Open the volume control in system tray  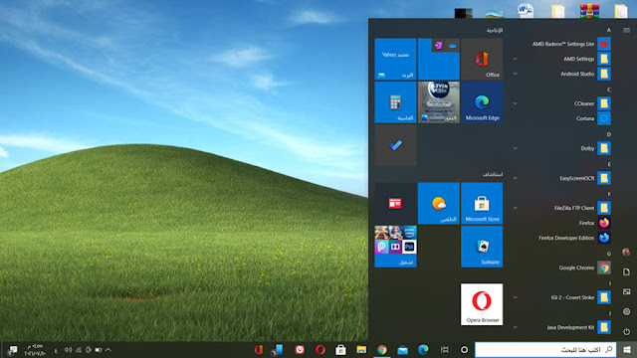pos(68,349)
